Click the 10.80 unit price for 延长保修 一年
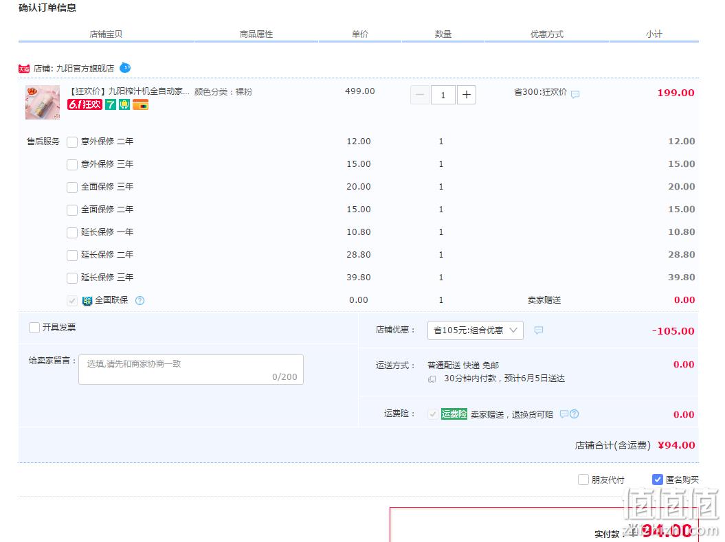 (x=359, y=232)
